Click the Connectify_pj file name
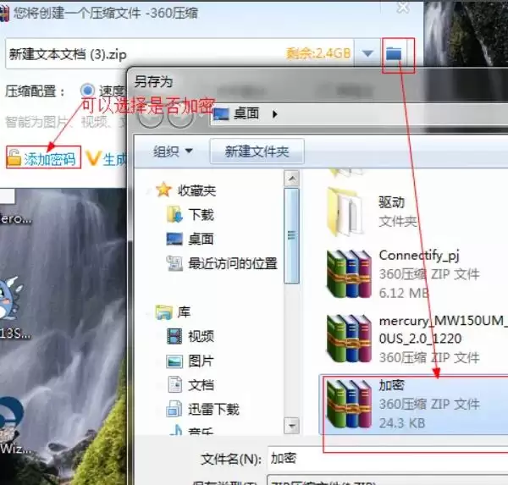Viewport: 508px width, 485px height. 419,256
